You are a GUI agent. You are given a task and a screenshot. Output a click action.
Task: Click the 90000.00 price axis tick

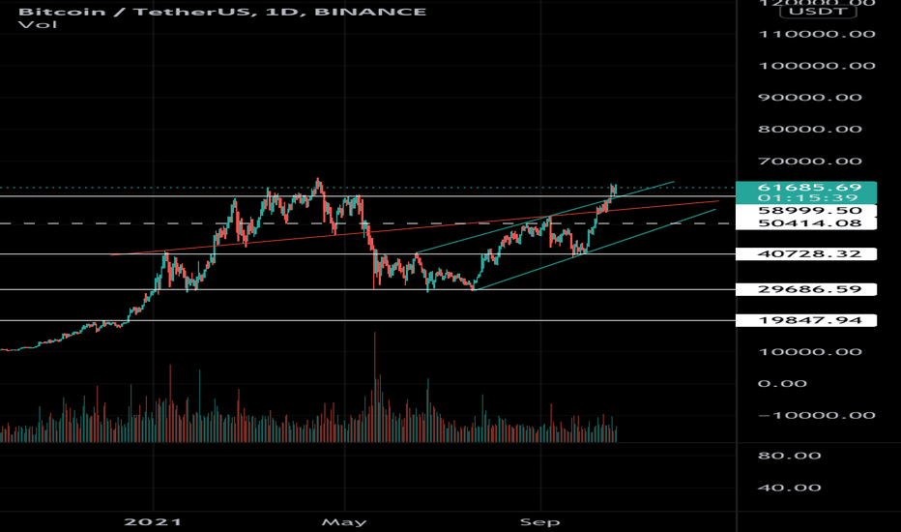tap(810, 97)
